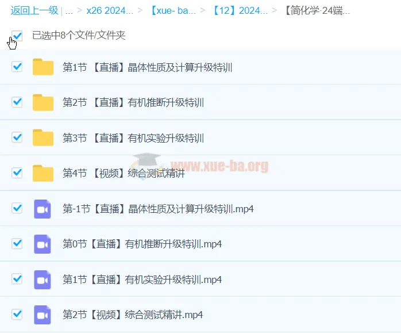
Task: Click folder icon of 第3节 有机实验升级特训
Action: point(43,138)
